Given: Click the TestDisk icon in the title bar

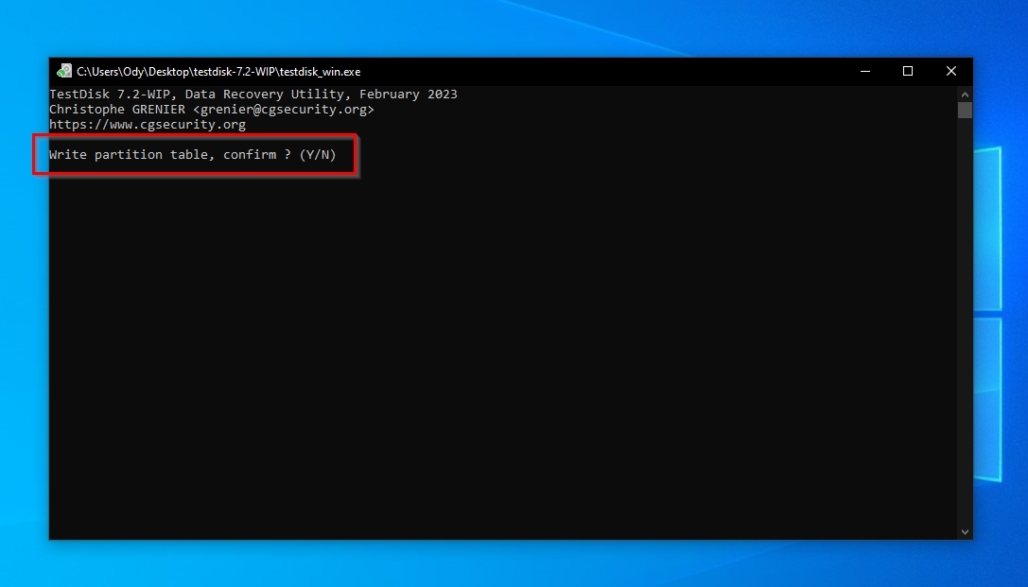Looking at the screenshot, I should tap(63, 72).
